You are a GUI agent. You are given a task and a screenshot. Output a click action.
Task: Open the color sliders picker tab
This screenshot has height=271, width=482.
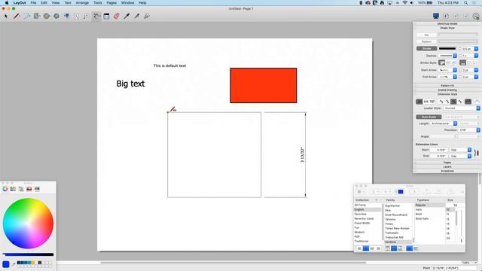click(13, 189)
